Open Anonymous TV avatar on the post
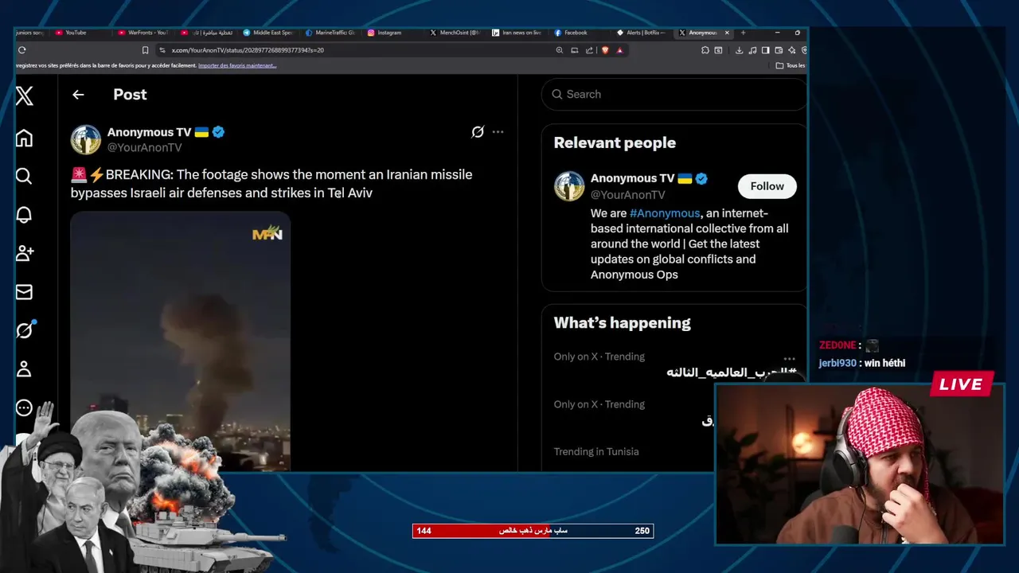 pyautogui.click(x=86, y=139)
